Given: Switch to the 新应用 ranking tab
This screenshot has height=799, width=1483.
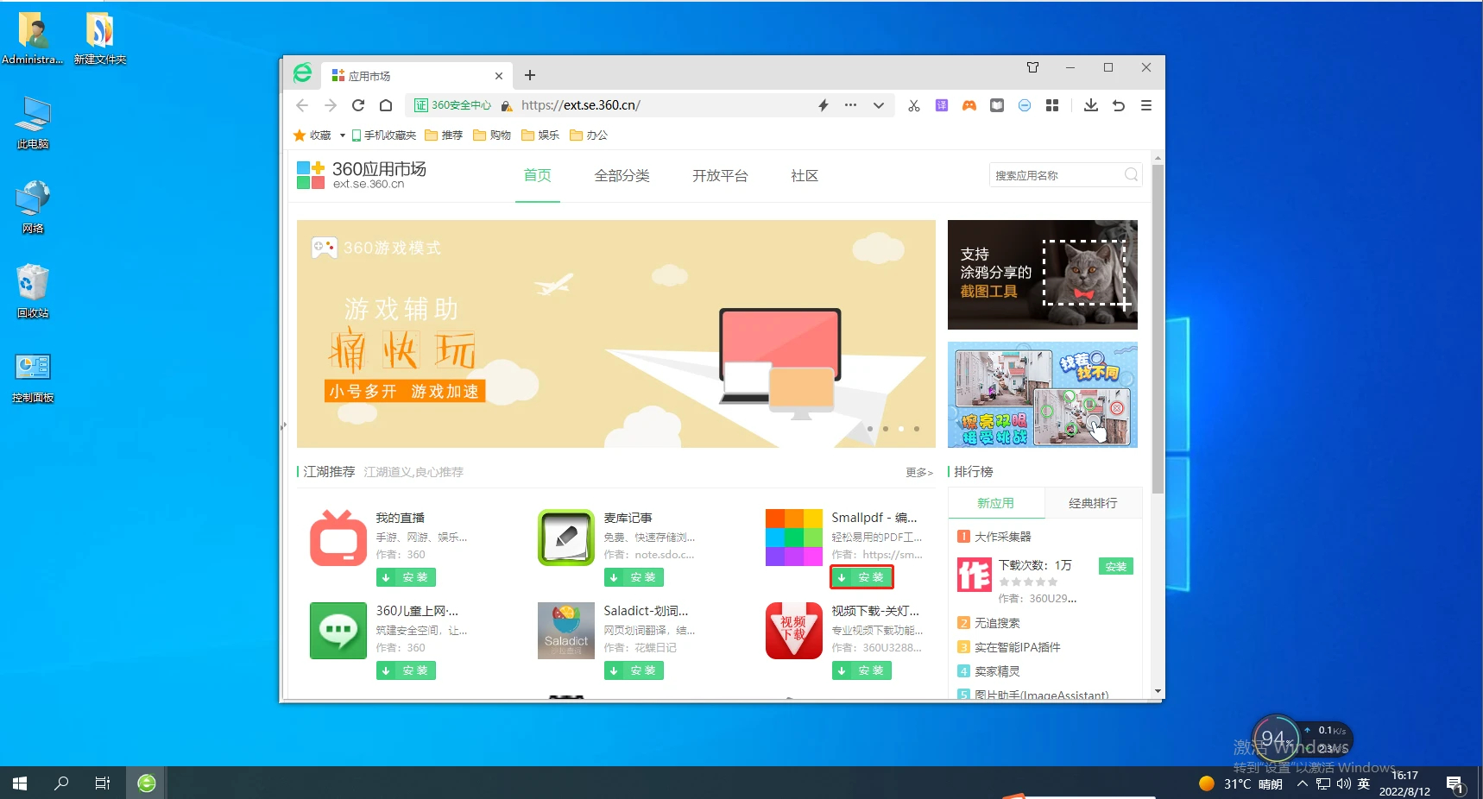Looking at the screenshot, I should click(x=996, y=503).
